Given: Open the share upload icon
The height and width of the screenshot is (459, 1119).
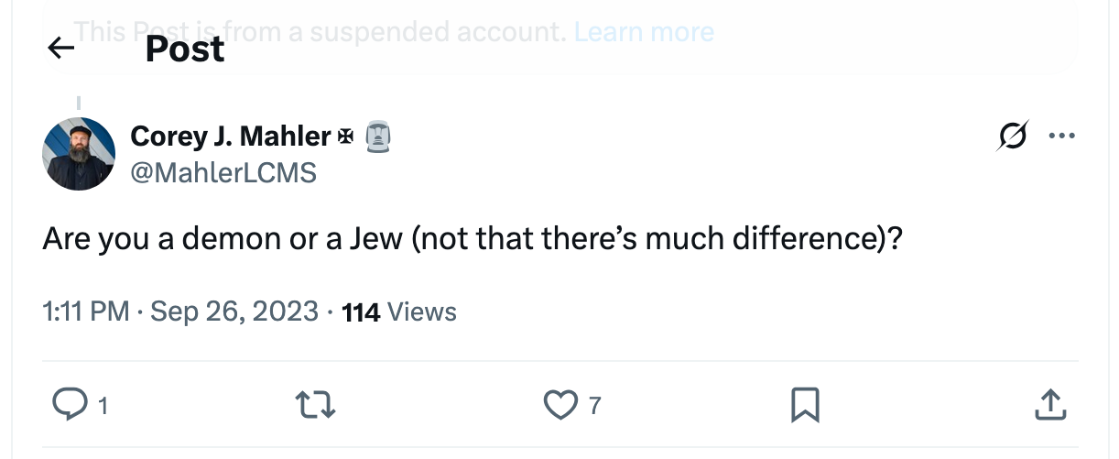Looking at the screenshot, I should coord(1051,404).
